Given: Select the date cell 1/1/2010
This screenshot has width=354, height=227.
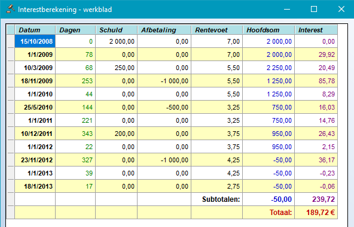Looking at the screenshot, I should (35, 94).
